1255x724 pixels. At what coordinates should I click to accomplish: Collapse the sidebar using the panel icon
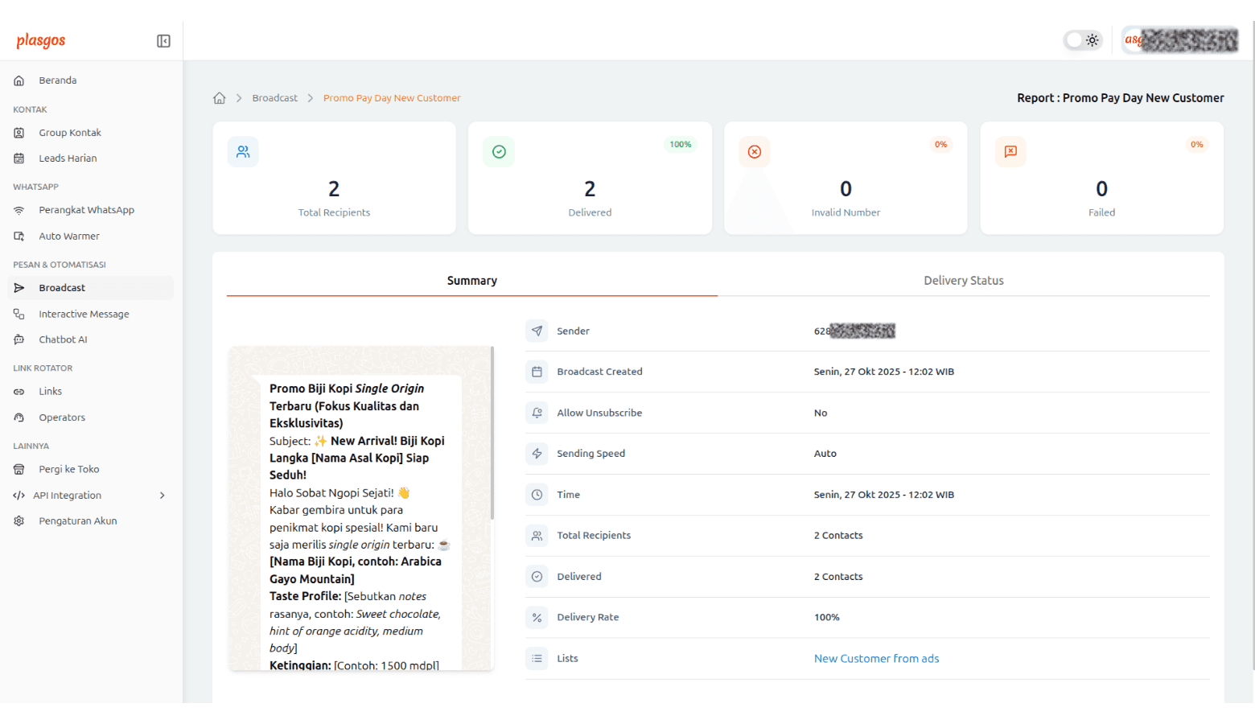(163, 41)
